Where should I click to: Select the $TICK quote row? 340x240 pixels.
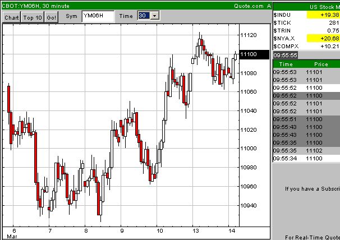(x=306, y=23)
